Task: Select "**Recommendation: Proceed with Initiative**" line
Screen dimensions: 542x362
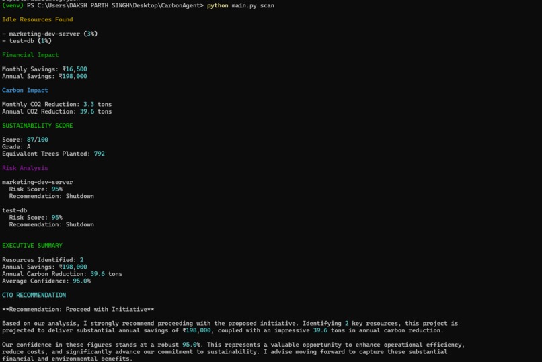Action: (x=78, y=310)
